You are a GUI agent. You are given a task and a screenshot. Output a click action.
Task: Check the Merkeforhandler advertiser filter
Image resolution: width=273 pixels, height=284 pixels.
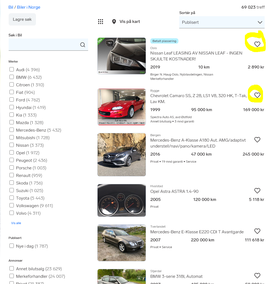(x=12, y=276)
